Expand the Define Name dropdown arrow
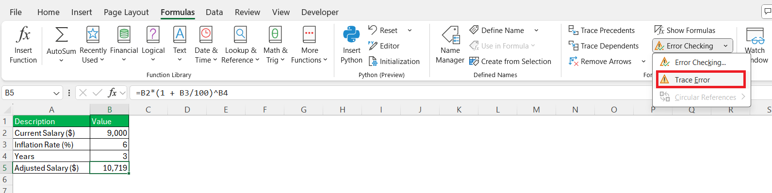The image size is (772, 193). (x=536, y=30)
